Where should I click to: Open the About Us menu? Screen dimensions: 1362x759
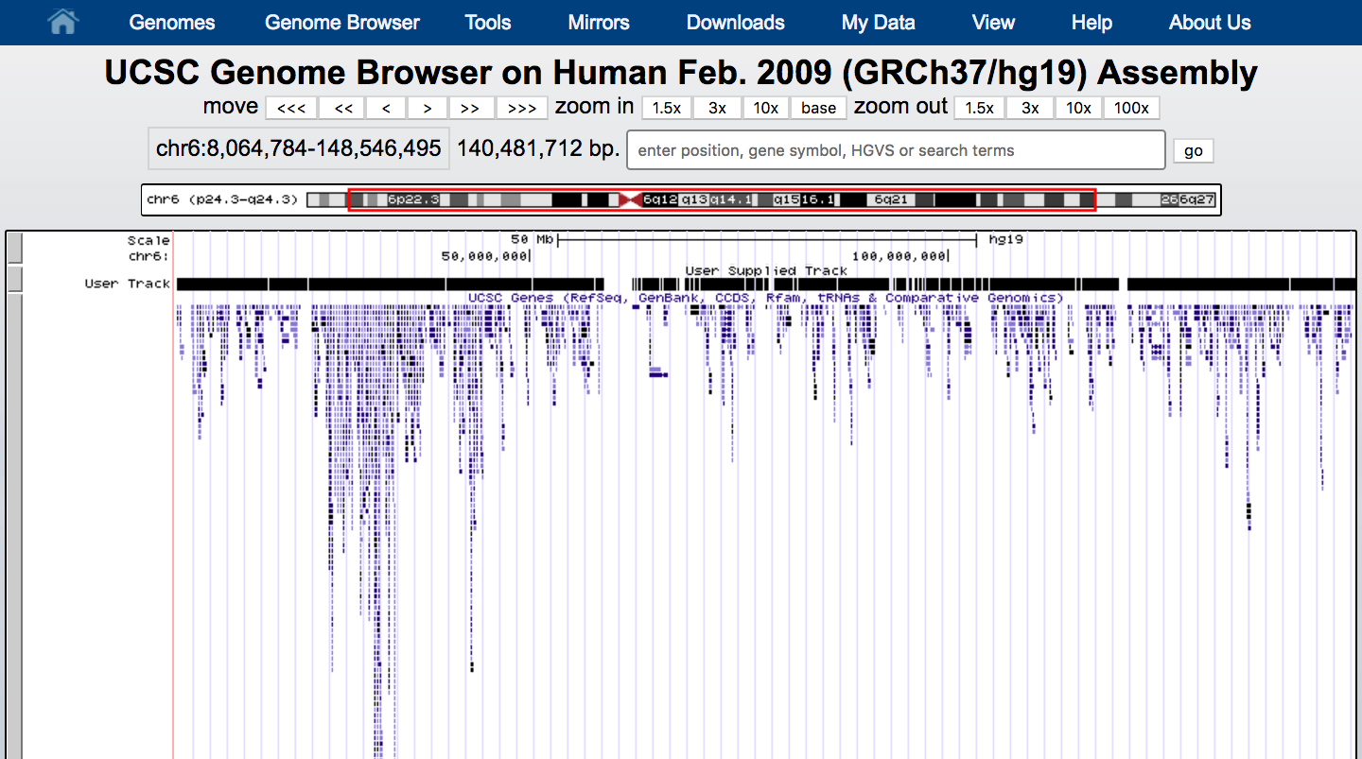coord(1210,23)
